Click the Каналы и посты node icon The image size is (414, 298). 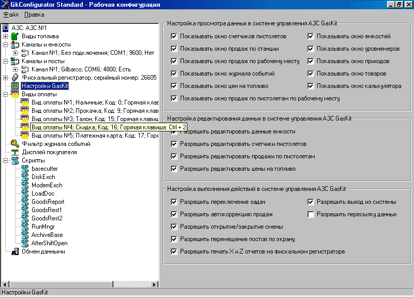click(15, 61)
